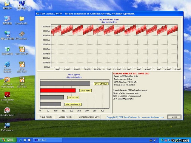The height and width of the screenshot is (143, 191).
Task: Click the HD Tach taskbar button
Action: [47, 140]
